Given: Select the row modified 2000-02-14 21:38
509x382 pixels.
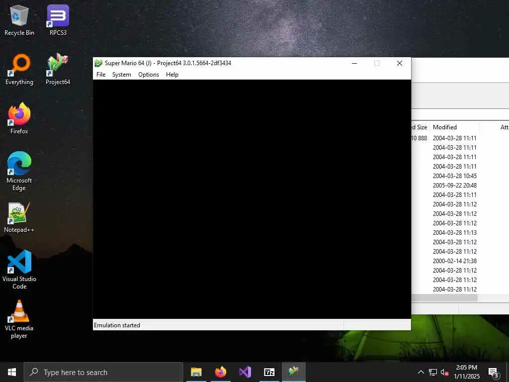Looking at the screenshot, I should coord(460,261).
